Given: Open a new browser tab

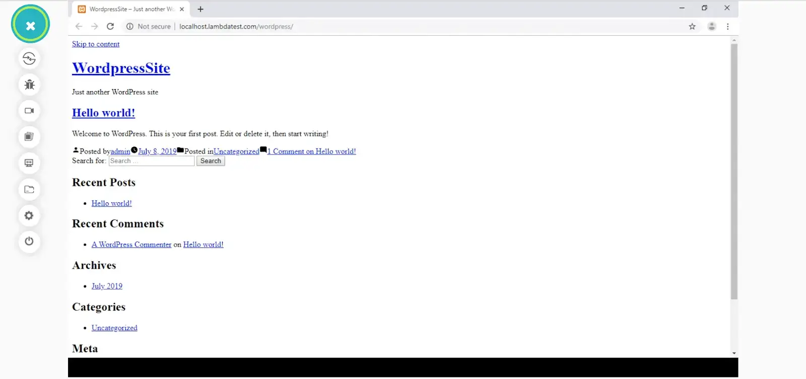Looking at the screenshot, I should tap(200, 9).
